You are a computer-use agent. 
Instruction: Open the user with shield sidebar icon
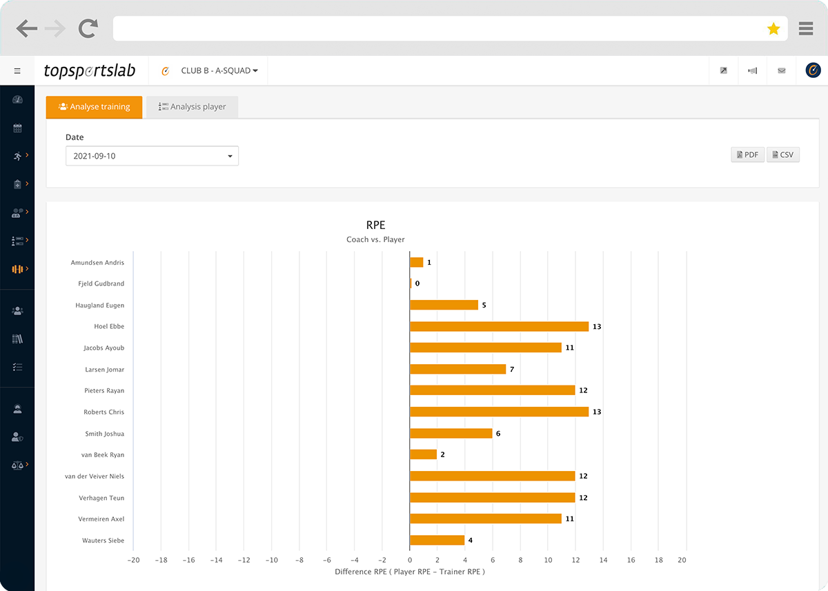click(x=17, y=437)
